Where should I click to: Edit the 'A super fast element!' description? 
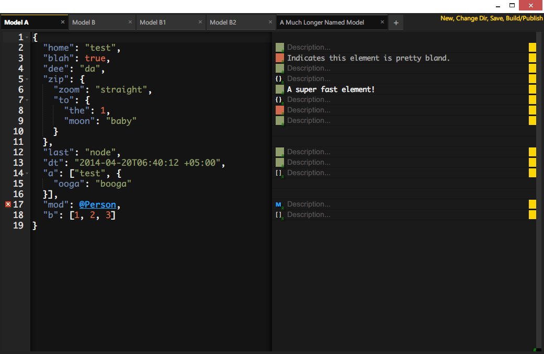tap(406, 89)
